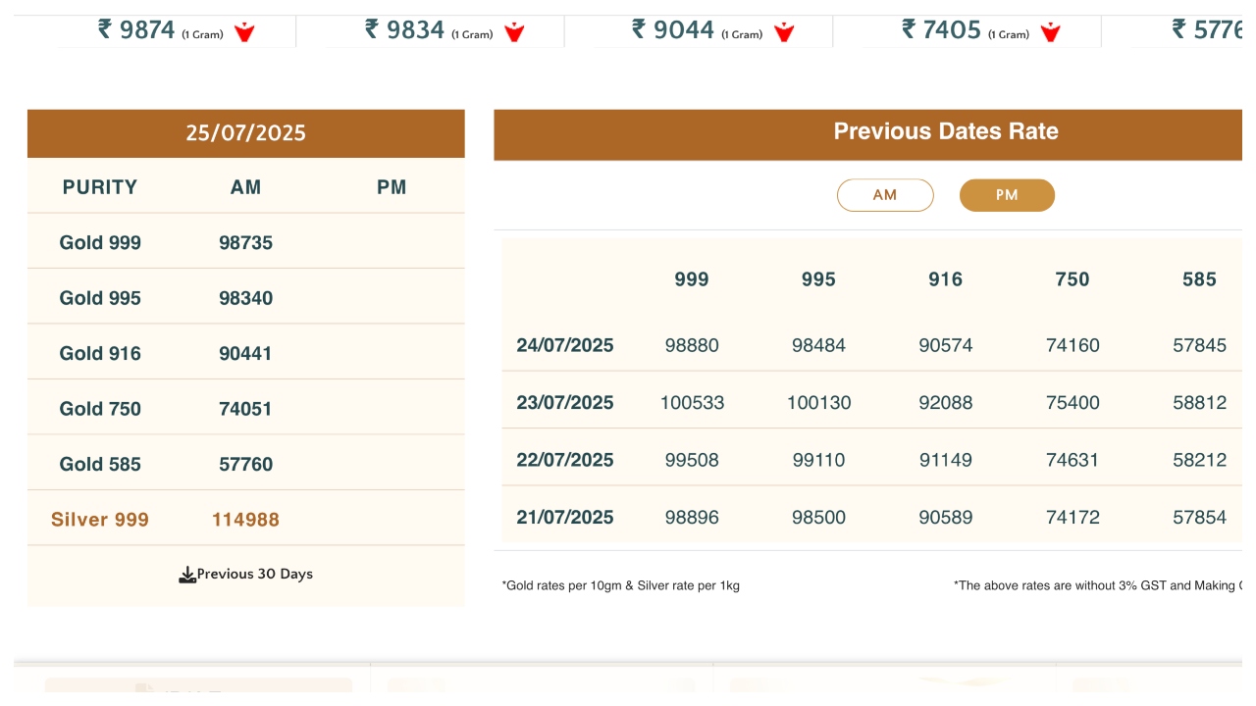Viewport: 1256px width, 706px height.
Task: Switch previous rates to AM
Action: [x=884, y=195]
